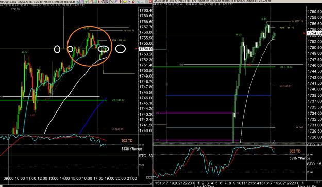Click 1751.40 on the left chart price axis
The width and height of the screenshot is (322, 187).
click(x=146, y=65)
